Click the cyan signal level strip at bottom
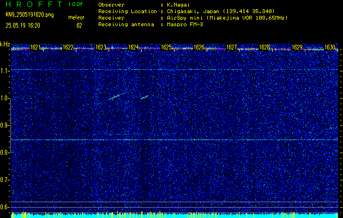The height and width of the screenshot is (218, 343). click(x=174, y=215)
